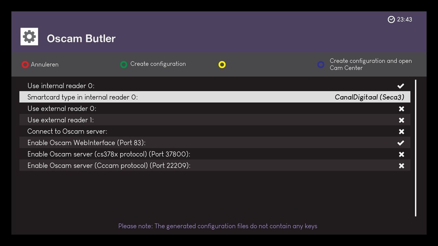Viewport: 438px width, 246px height.
Task: Click the yellow button icon in the action bar
Action: pyautogui.click(x=222, y=64)
